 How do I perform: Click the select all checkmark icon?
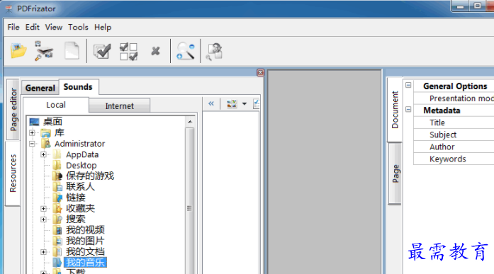coord(102,51)
